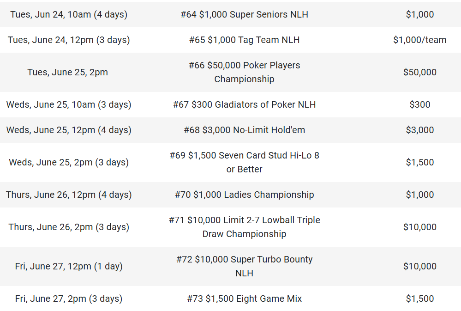The image size is (461, 311).
Task: Select the #65 $1,000 Tag Team NLH event
Action: click(244, 40)
